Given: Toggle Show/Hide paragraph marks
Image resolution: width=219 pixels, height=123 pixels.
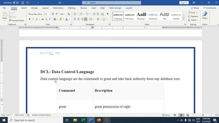Looking at the screenshot, I should 107,14.
